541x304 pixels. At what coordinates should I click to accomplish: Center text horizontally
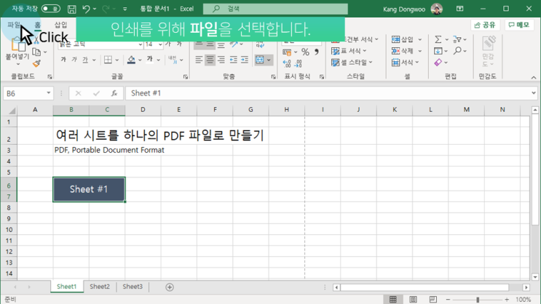[x=210, y=60]
